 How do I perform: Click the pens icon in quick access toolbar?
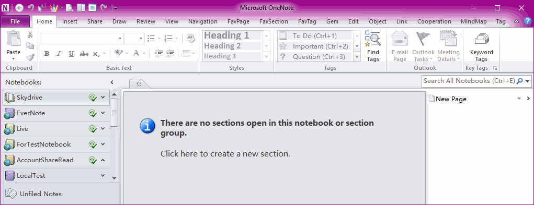click(53, 7)
